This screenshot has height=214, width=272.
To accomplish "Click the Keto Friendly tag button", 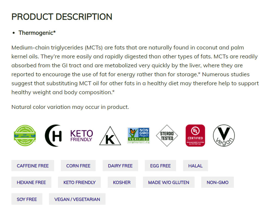I will 79,182.
